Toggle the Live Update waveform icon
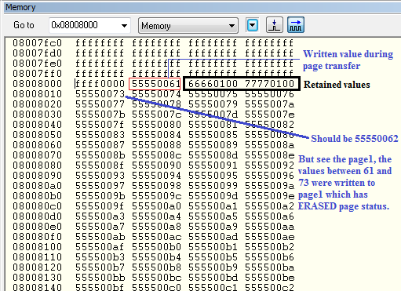The width and height of the screenshot is (401, 291). 296,25
